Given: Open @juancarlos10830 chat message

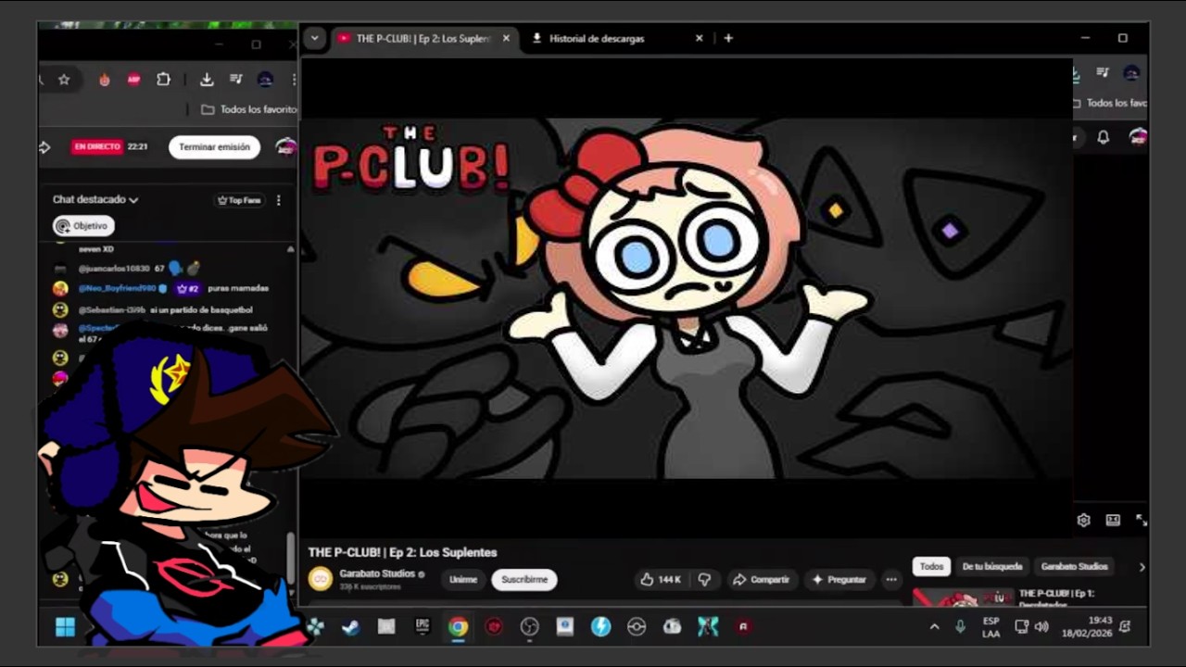Looking at the screenshot, I should [x=126, y=269].
